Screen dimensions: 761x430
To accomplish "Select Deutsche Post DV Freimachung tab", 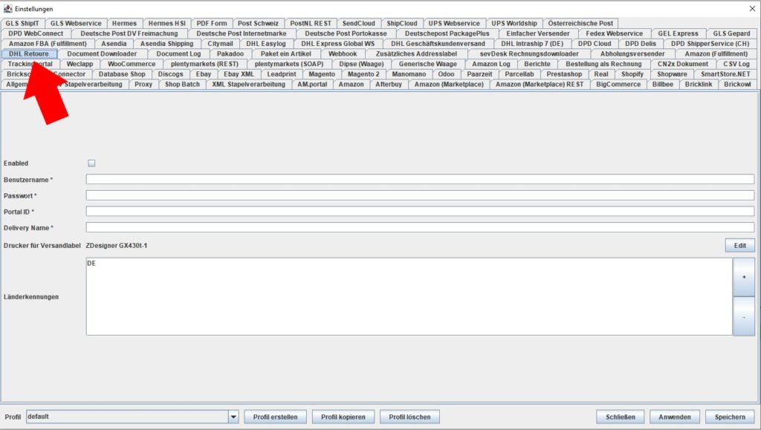I will (129, 33).
